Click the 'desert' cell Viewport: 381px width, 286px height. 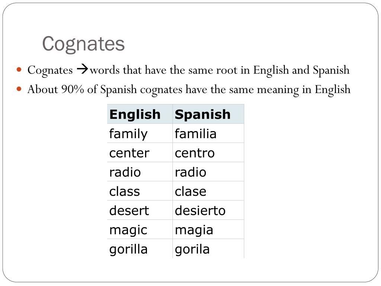140,210
